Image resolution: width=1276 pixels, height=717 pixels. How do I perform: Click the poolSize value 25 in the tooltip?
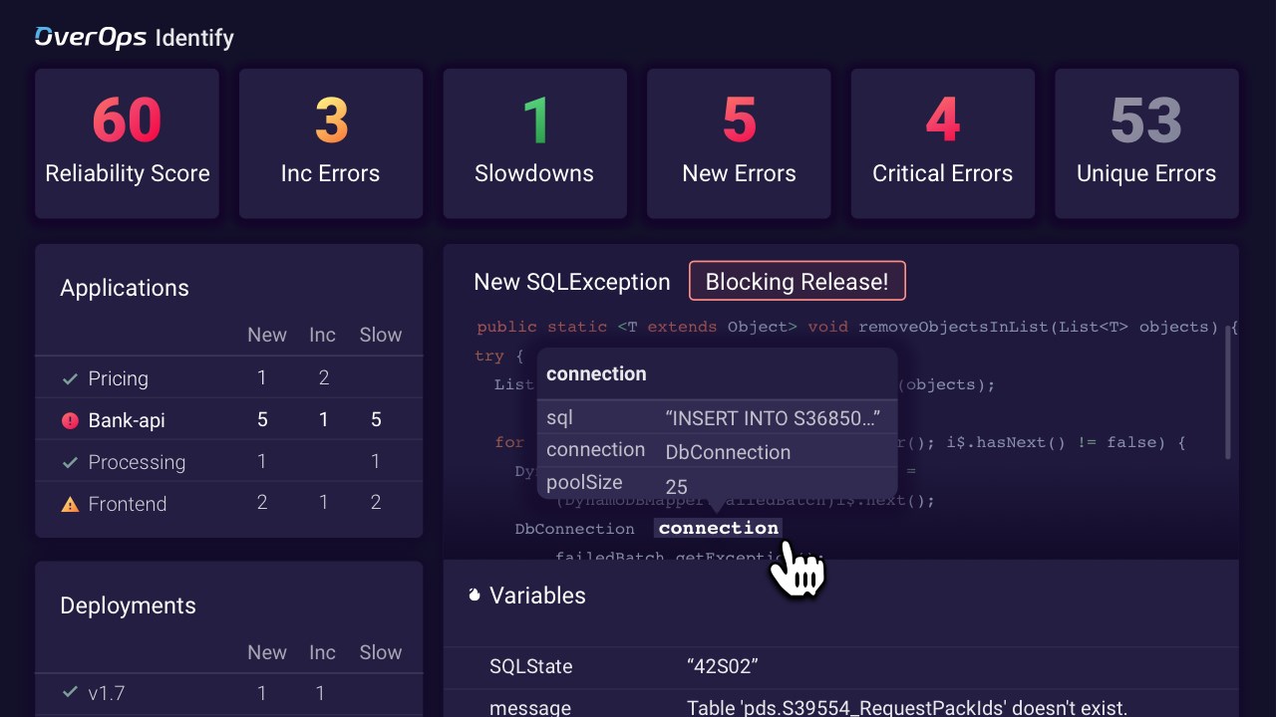coord(676,487)
